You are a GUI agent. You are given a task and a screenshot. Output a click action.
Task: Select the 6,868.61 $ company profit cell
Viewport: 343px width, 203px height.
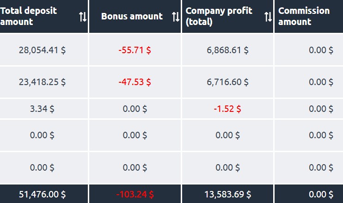click(227, 50)
